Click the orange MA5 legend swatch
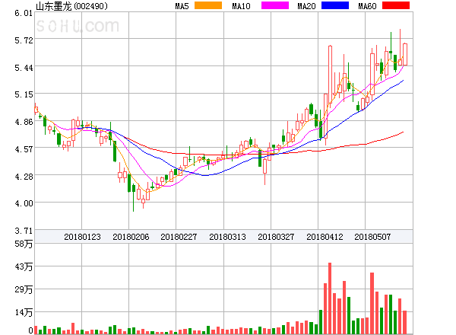The width and height of the screenshot is (456, 335). tap(208, 5)
